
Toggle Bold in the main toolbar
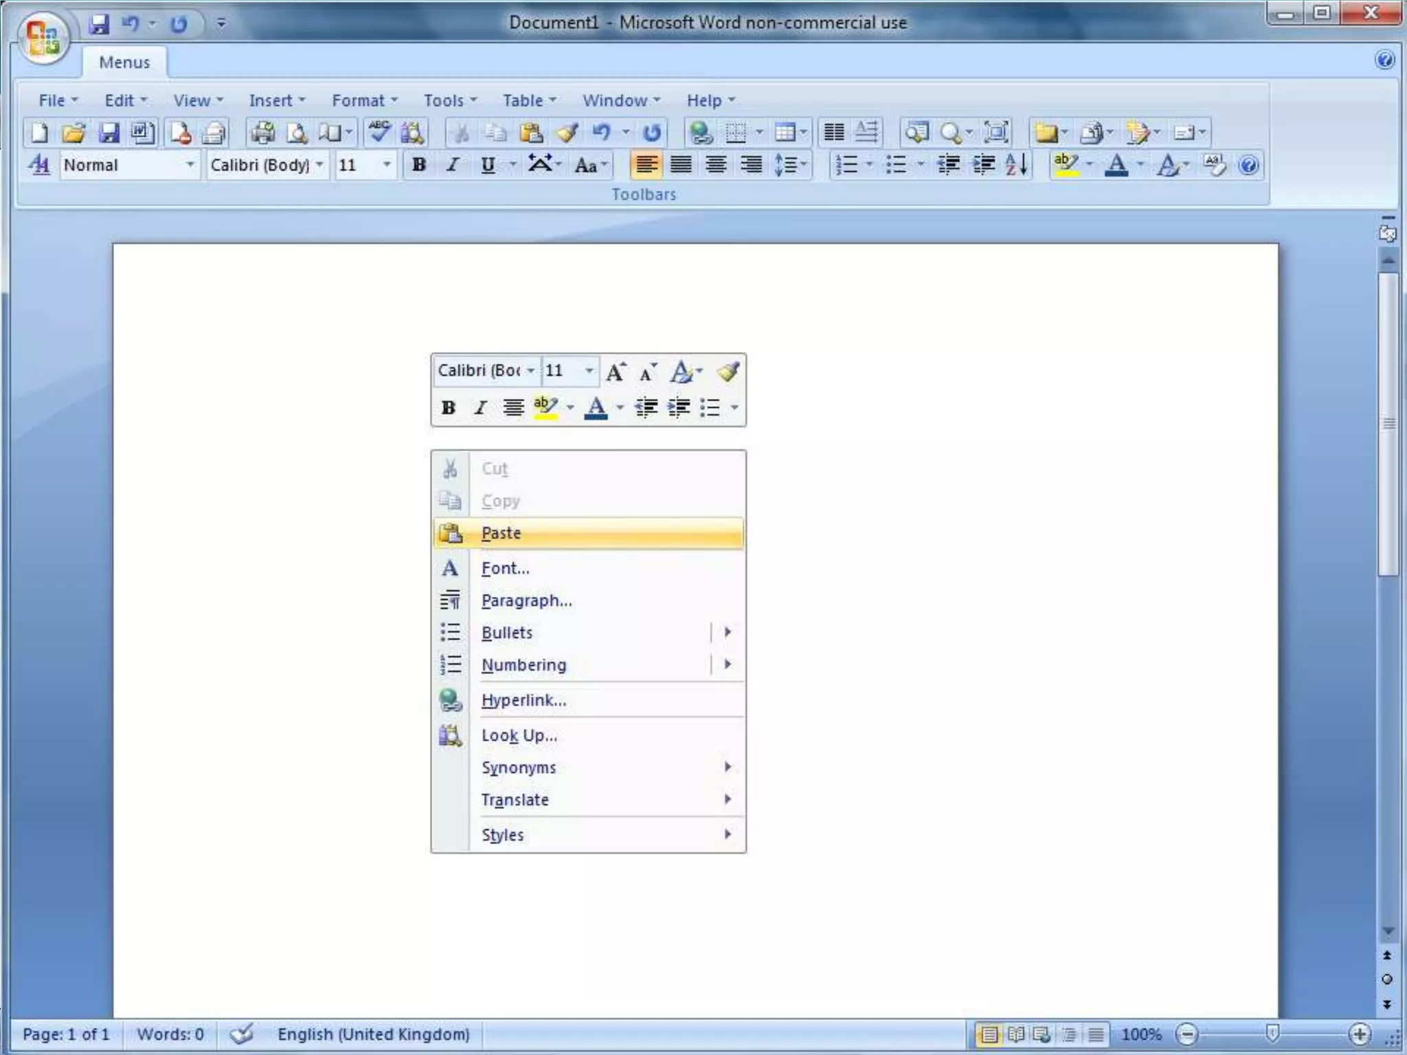coord(418,165)
